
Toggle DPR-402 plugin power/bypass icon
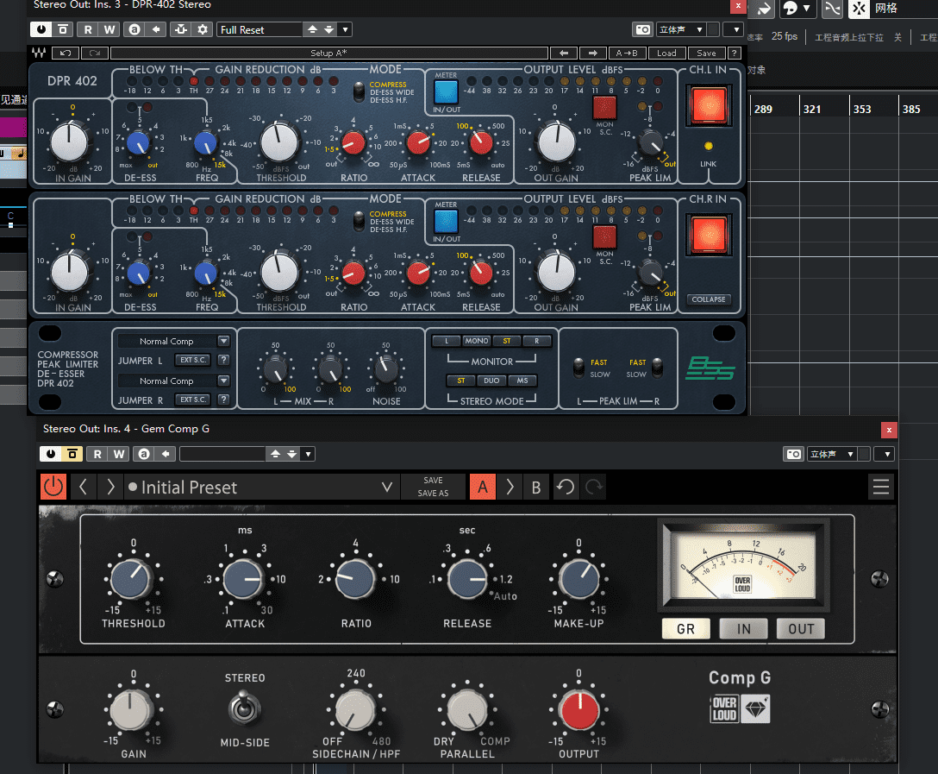pyautogui.click(x=41, y=29)
